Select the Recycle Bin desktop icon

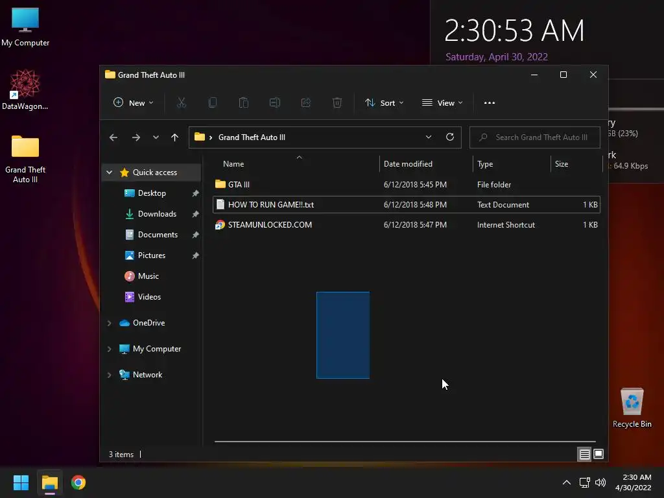click(632, 408)
